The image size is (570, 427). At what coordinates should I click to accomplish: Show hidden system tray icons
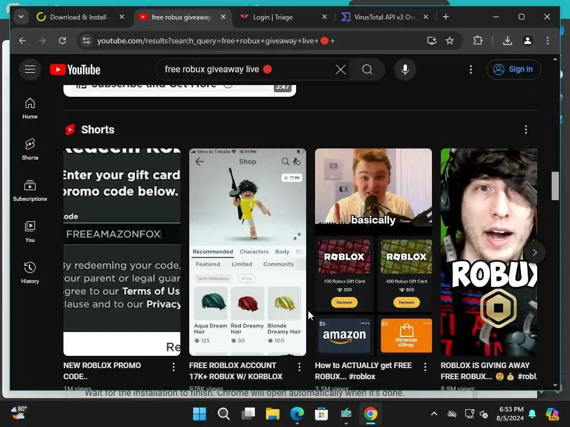click(434, 414)
